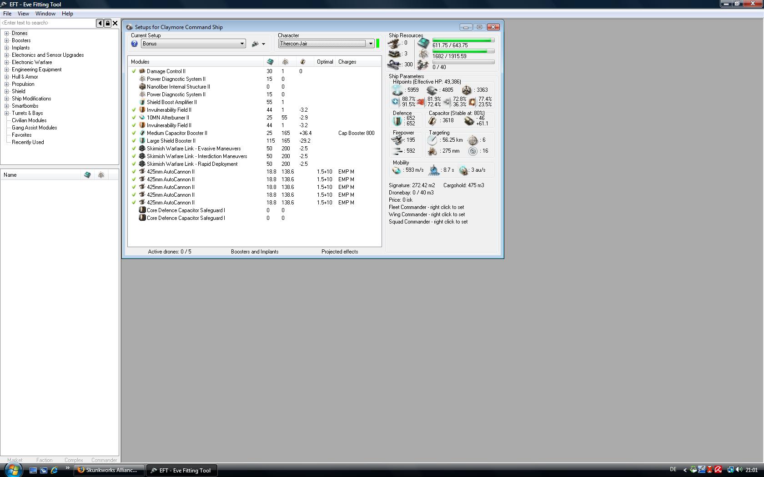Clear the search with the X icon
764x477 pixels.
115,23
